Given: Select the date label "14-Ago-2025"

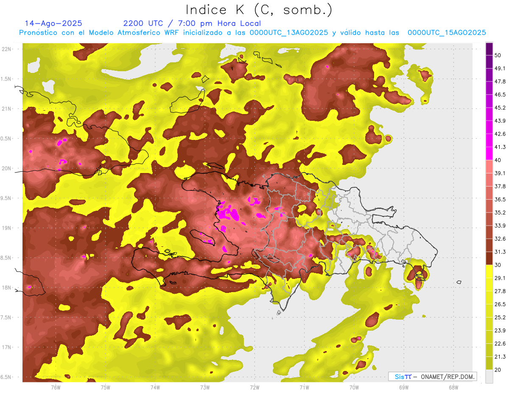Looking at the screenshot, I should point(53,23).
